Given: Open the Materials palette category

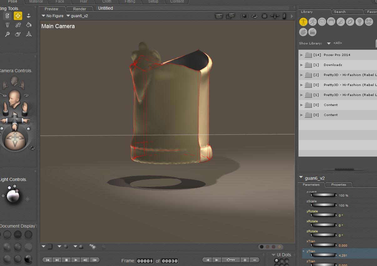Looking at the screenshot, I should click(x=303, y=32).
